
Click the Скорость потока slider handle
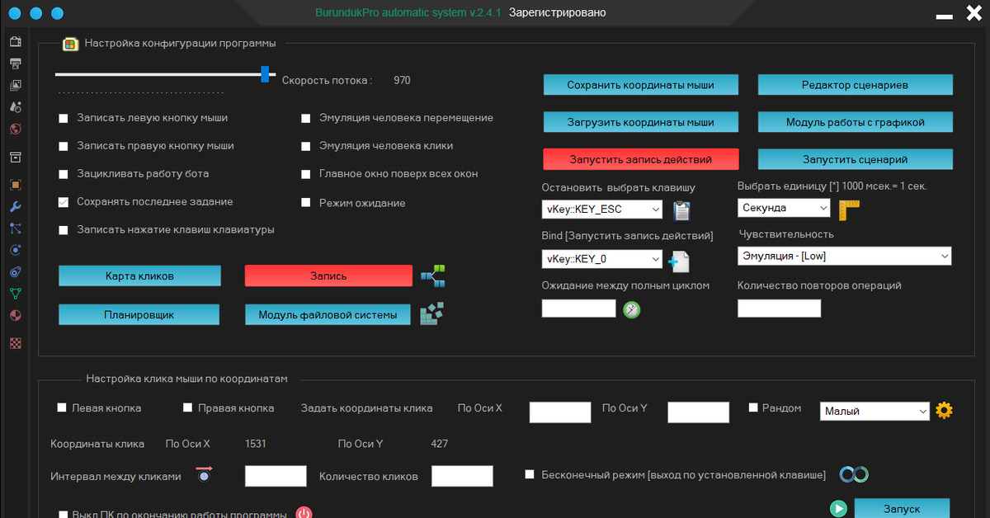(x=265, y=74)
